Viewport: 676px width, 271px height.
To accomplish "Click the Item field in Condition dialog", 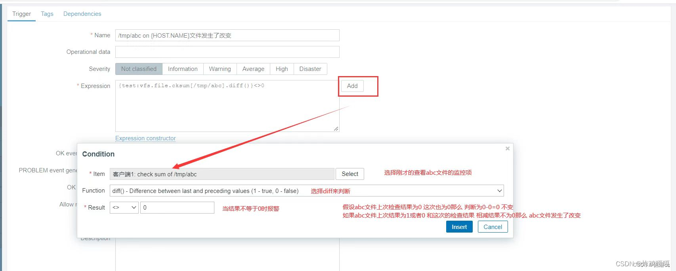I will 222,174.
